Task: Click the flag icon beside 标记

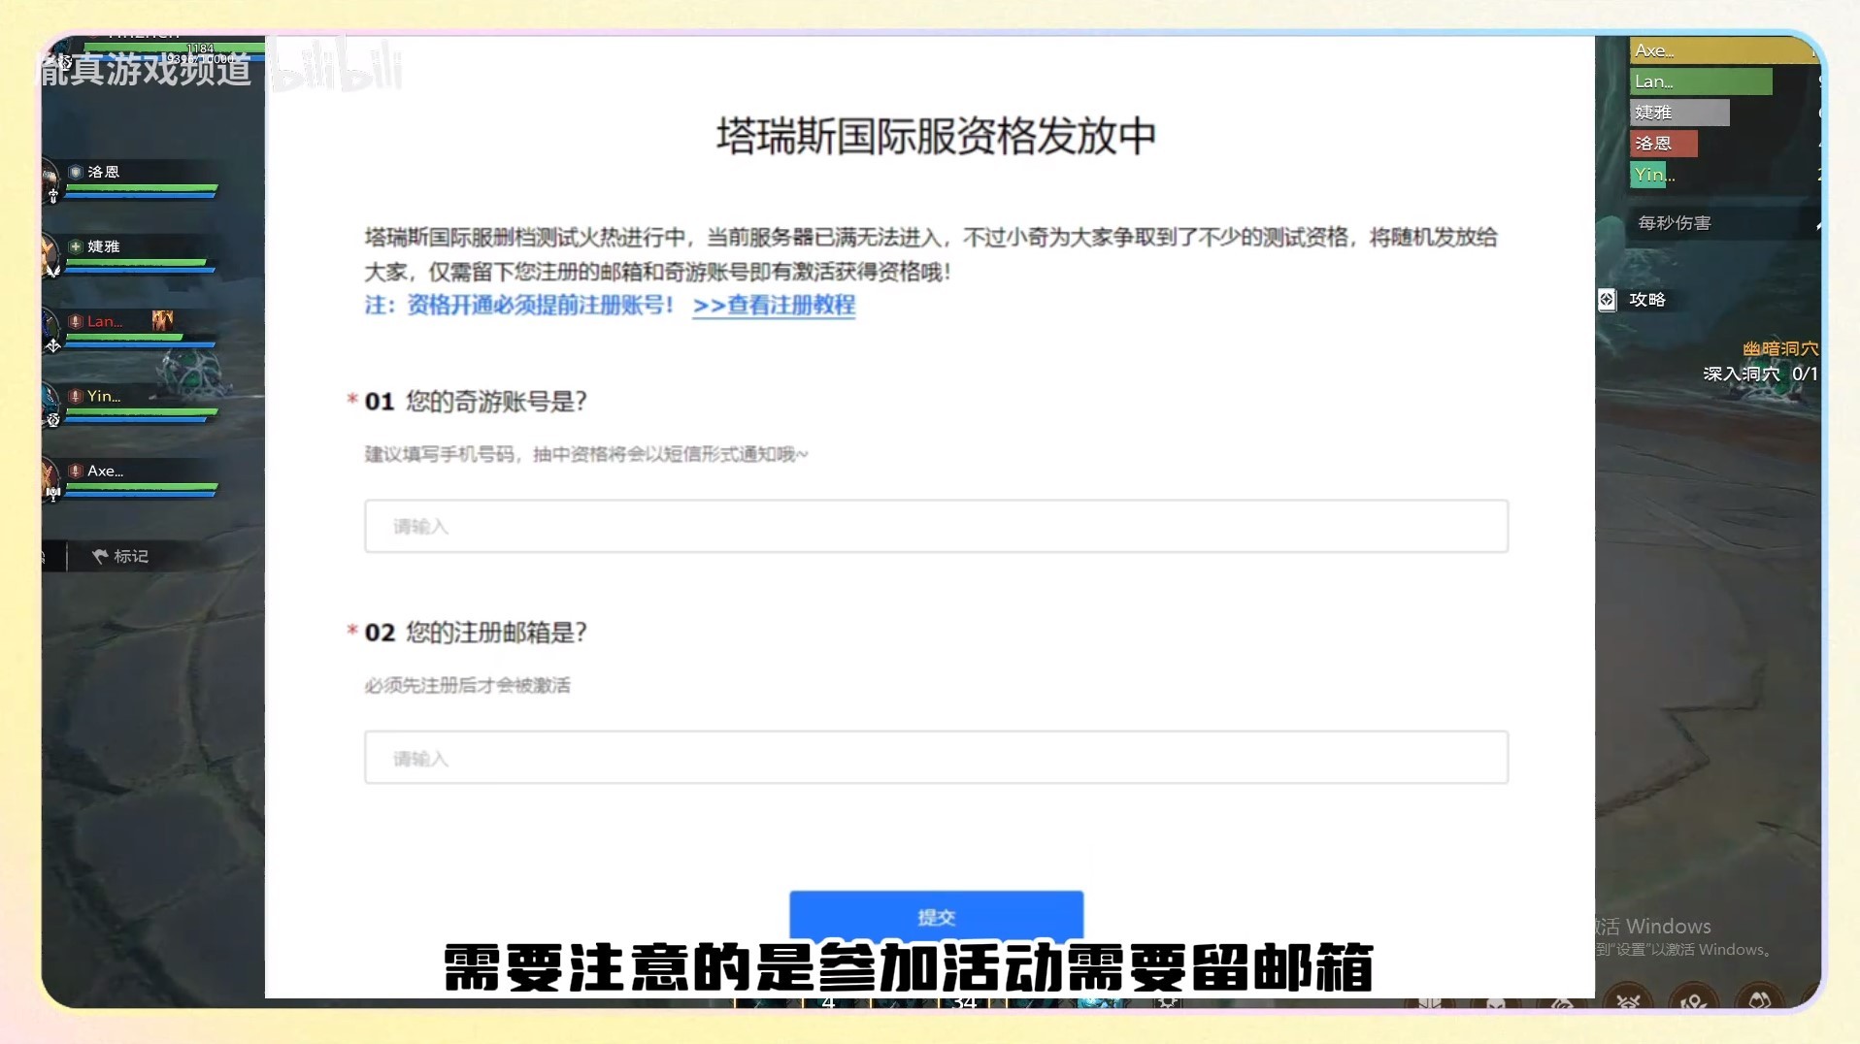Action: (99, 556)
